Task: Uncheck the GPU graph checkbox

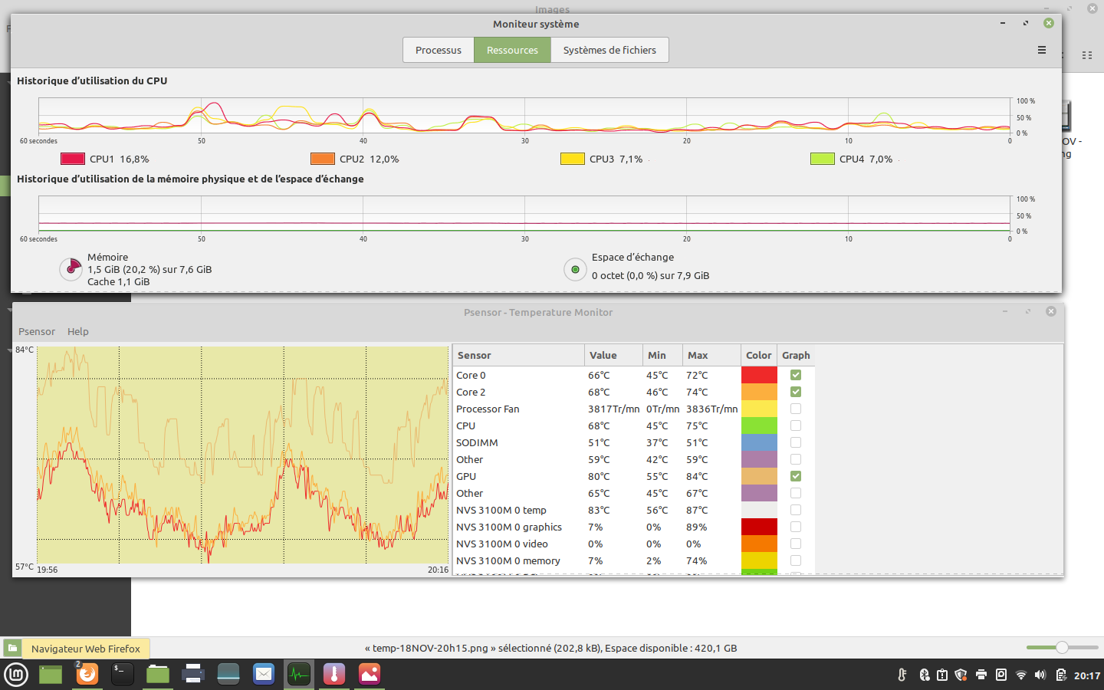Action: click(x=796, y=476)
